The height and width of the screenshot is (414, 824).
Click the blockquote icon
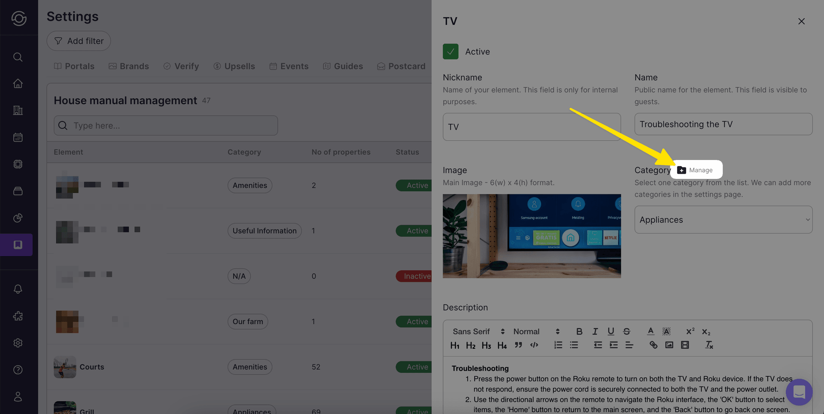[x=518, y=345]
